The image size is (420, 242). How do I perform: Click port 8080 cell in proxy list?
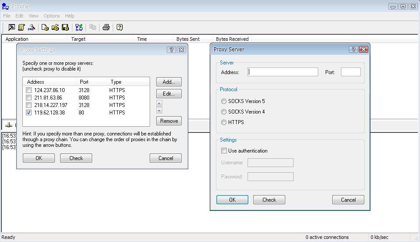pyautogui.click(x=84, y=97)
